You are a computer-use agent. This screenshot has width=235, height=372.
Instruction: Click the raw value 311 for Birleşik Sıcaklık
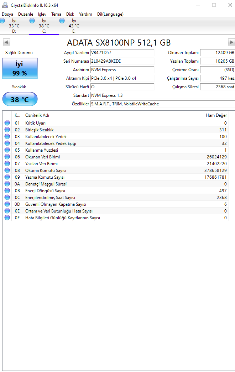(223, 130)
